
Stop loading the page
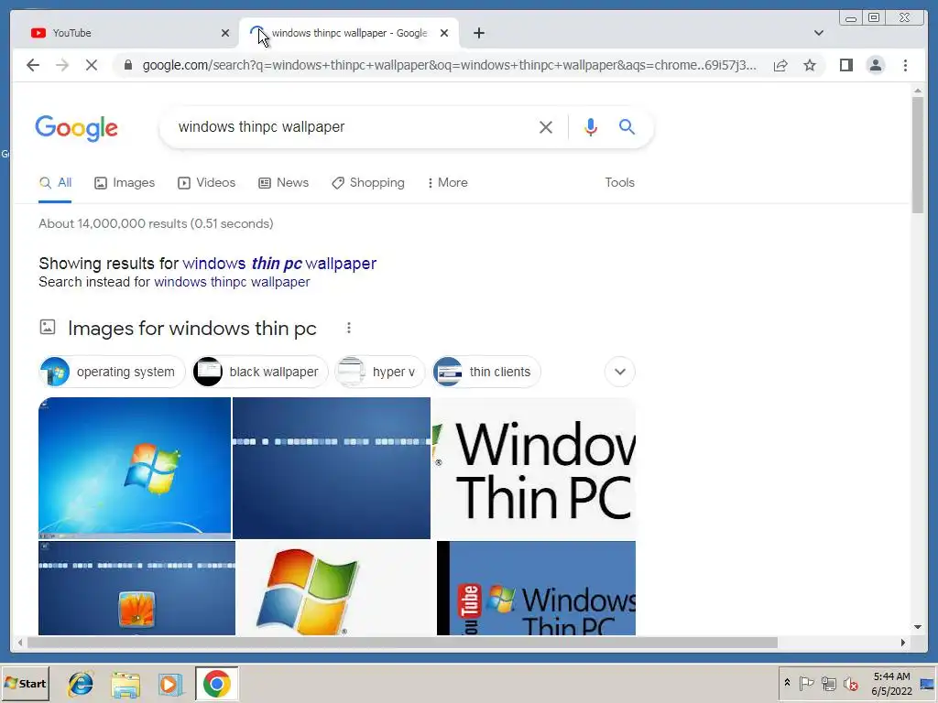point(91,65)
